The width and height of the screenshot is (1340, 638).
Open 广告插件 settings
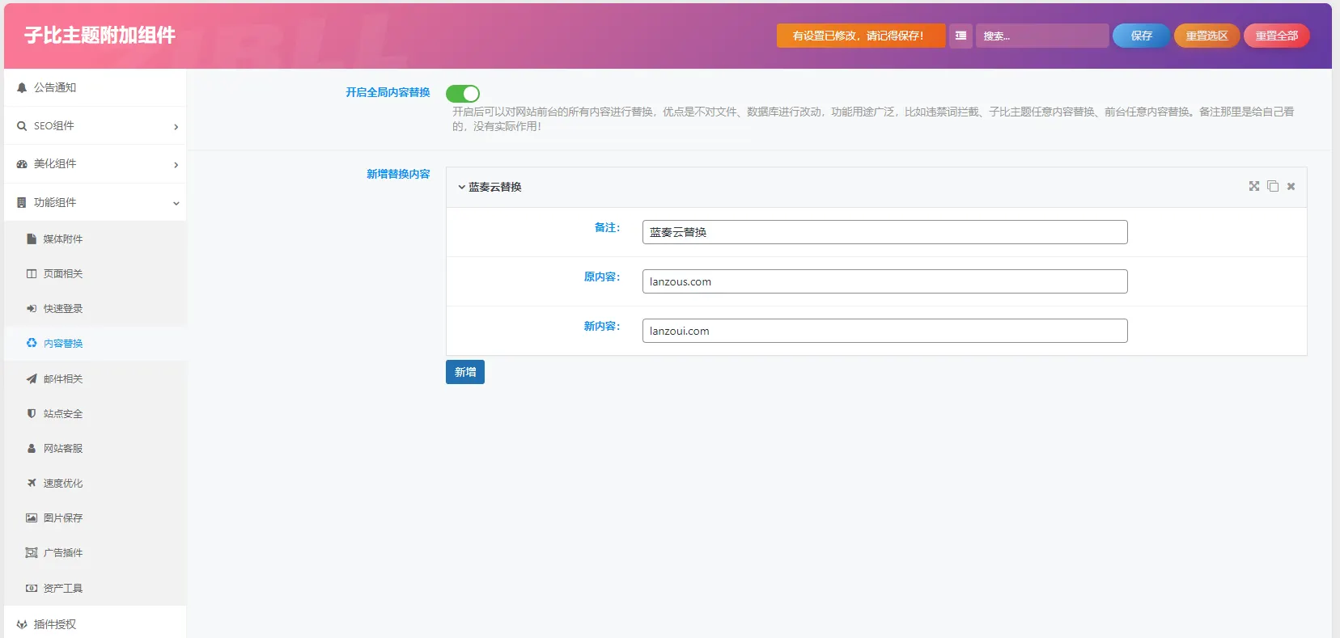point(95,553)
